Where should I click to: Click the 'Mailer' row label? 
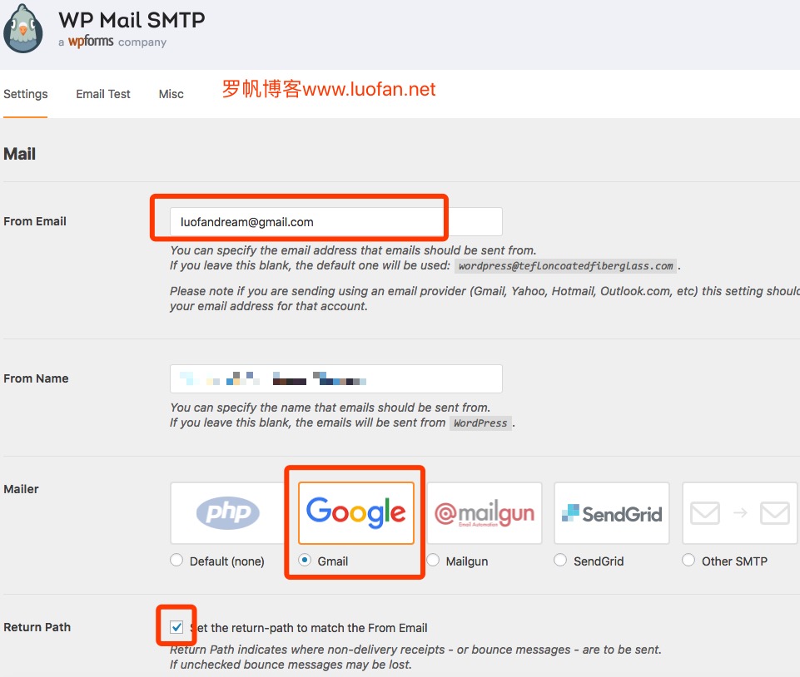click(x=21, y=489)
